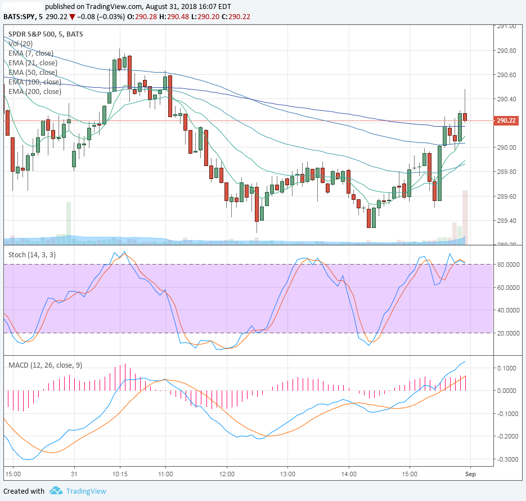
Task: Click the Stoch (14, 3, 3) indicator label
Action: tap(32, 254)
